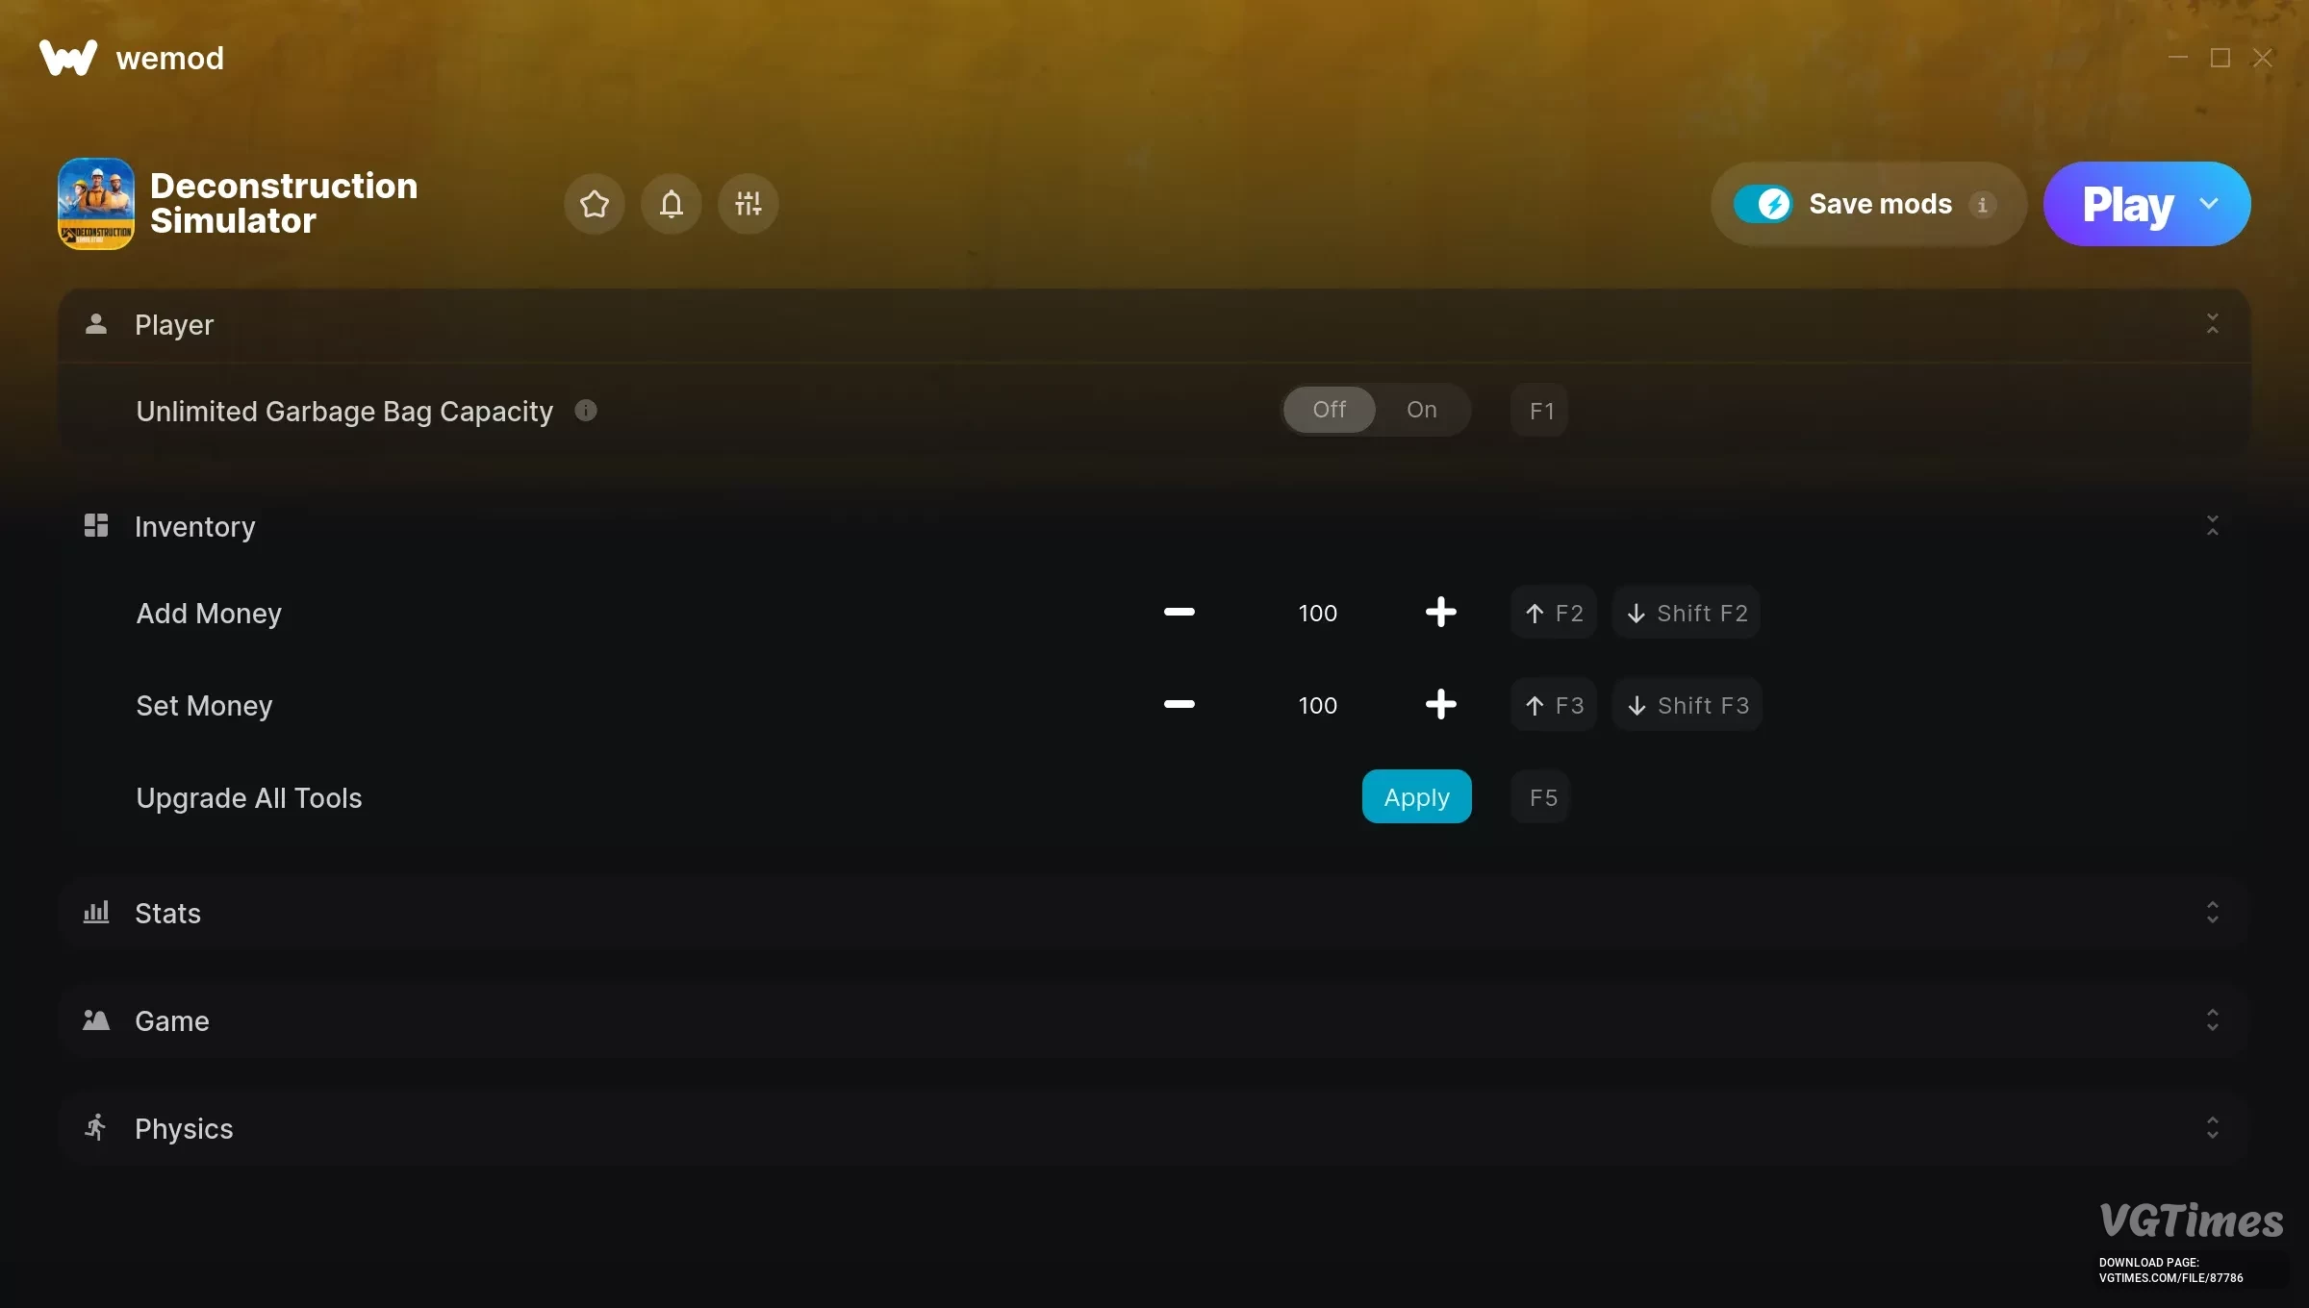Open mod settings via the sliders icon
The width and height of the screenshot is (2309, 1308).
pos(749,204)
